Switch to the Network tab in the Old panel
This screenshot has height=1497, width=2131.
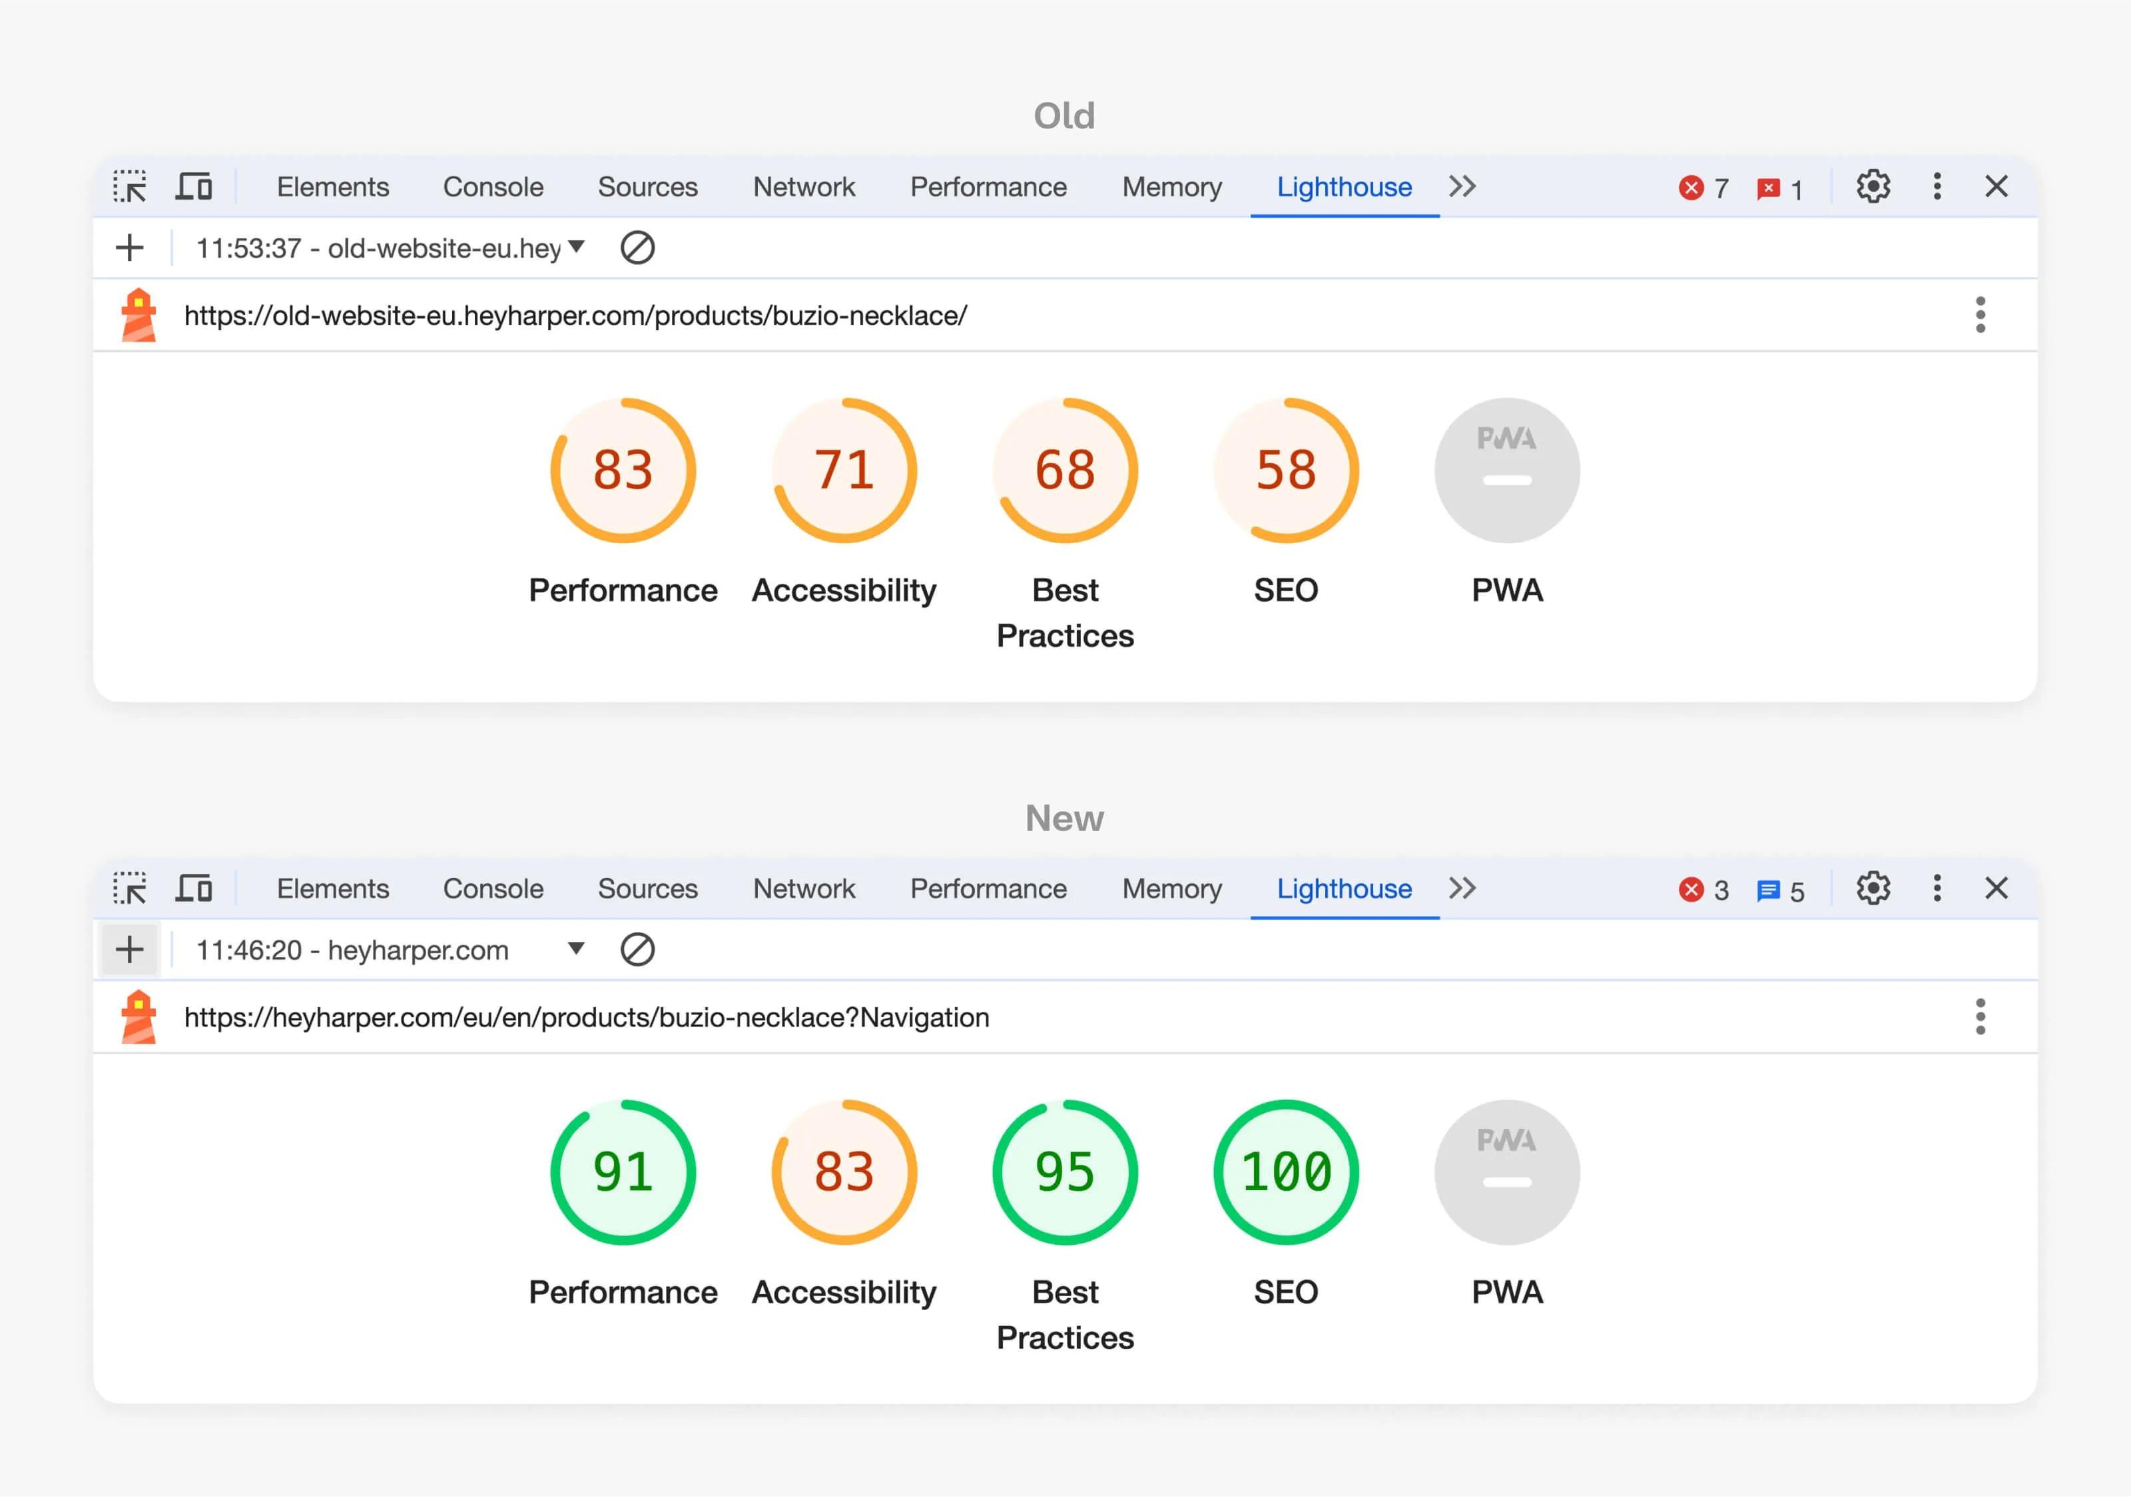click(x=804, y=186)
